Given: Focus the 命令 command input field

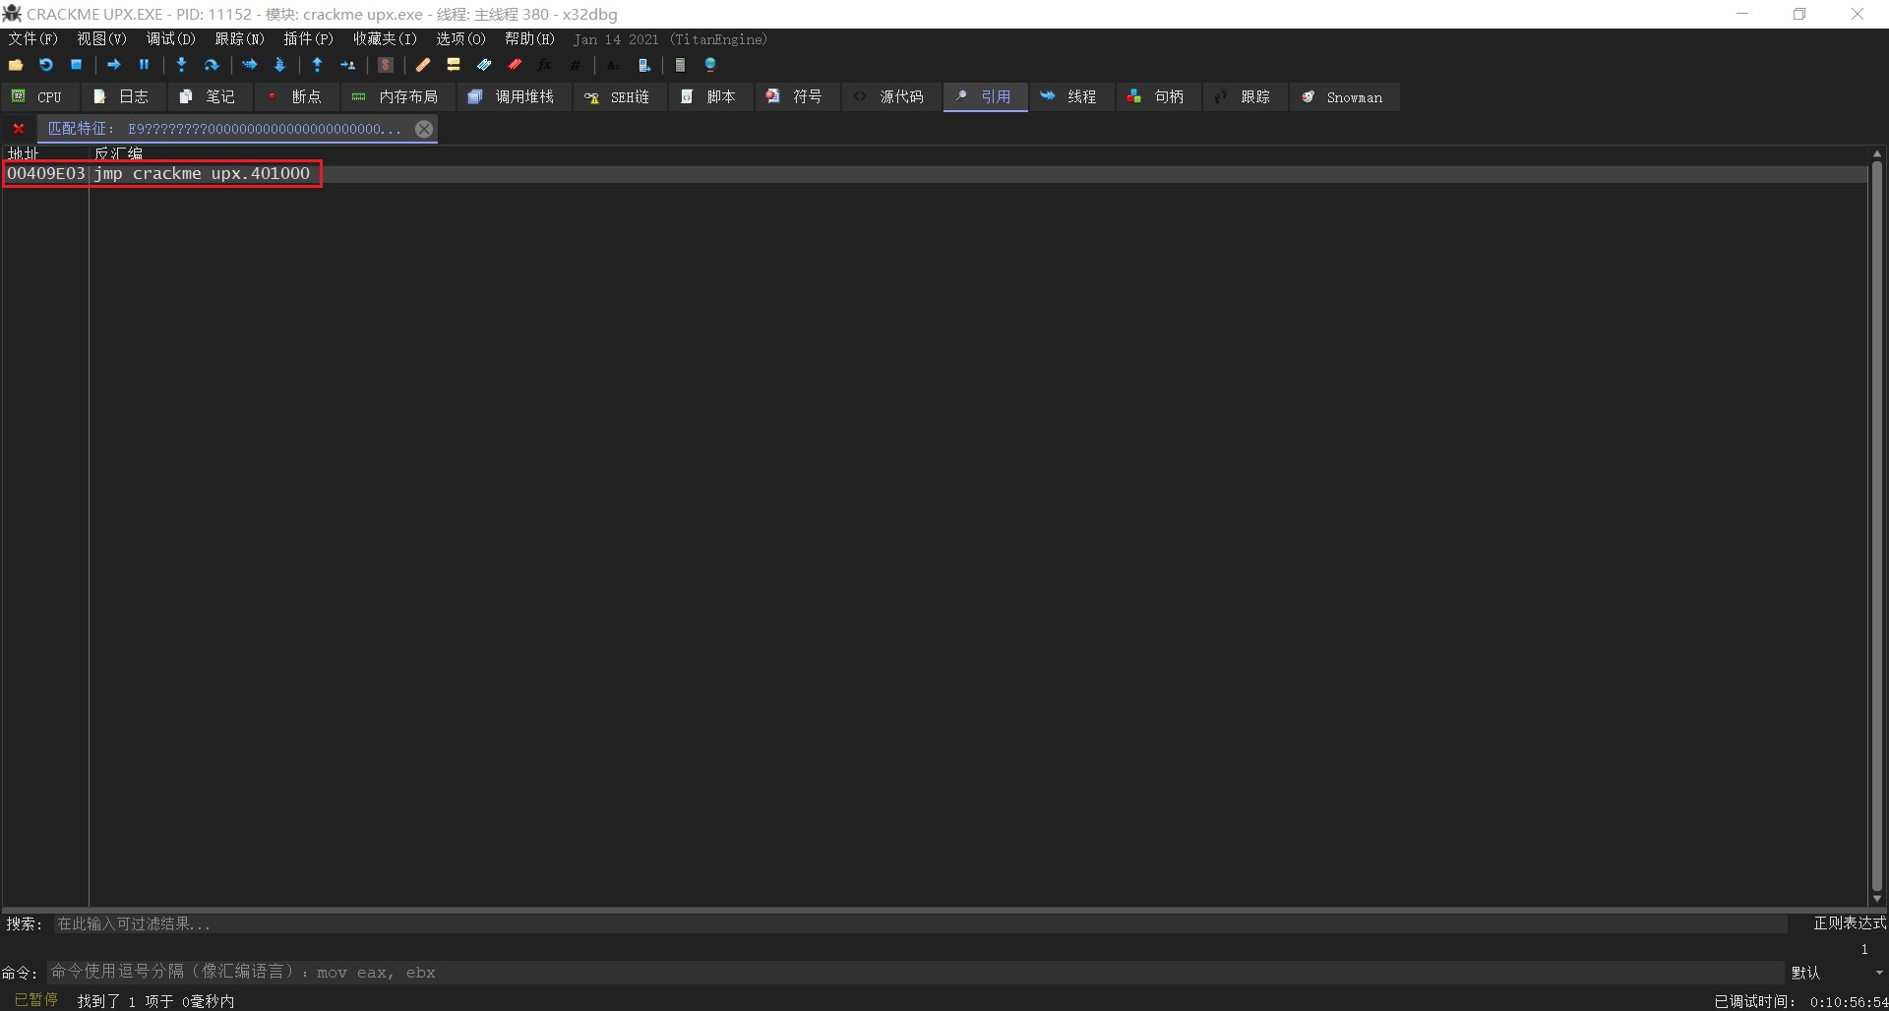Looking at the screenshot, I should (915, 973).
